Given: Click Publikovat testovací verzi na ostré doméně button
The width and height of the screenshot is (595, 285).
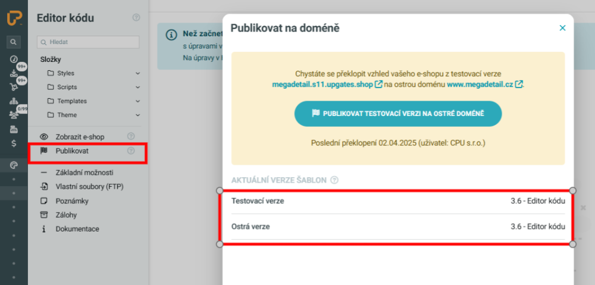Looking at the screenshot, I should (x=398, y=114).
